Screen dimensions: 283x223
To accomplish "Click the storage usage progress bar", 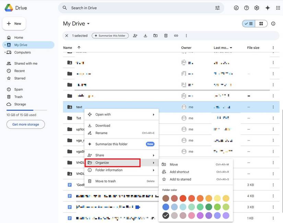I will (x=27, y=110).
